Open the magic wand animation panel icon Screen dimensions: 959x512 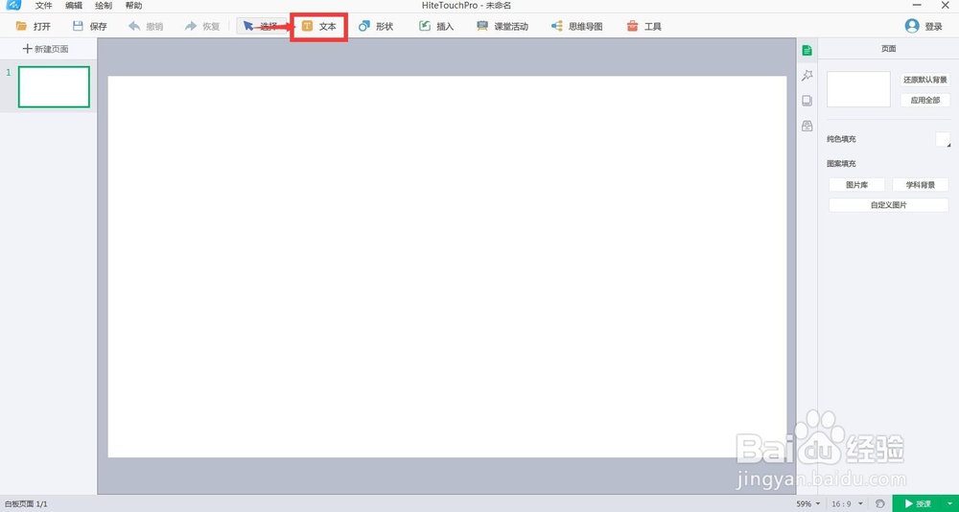point(807,75)
